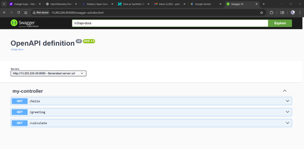Close the Google Gemini tab

coord(221,4)
